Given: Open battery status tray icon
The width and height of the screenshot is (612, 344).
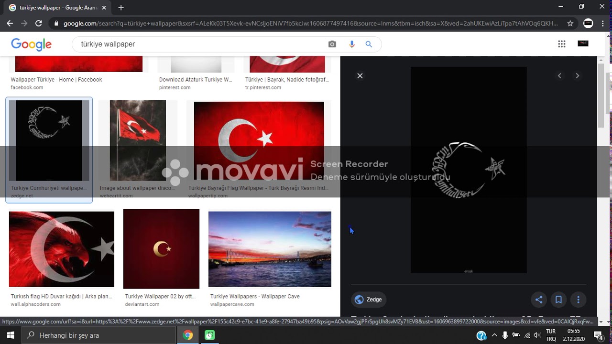Looking at the screenshot, I should pyautogui.click(x=516, y=335).
